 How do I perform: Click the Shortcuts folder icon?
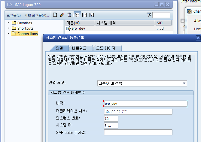(x=14, y=28)
